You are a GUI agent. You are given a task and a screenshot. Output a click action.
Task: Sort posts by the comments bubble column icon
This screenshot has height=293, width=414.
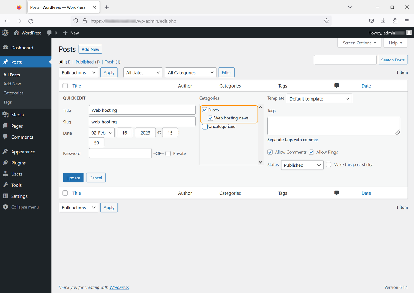point(337,86)
